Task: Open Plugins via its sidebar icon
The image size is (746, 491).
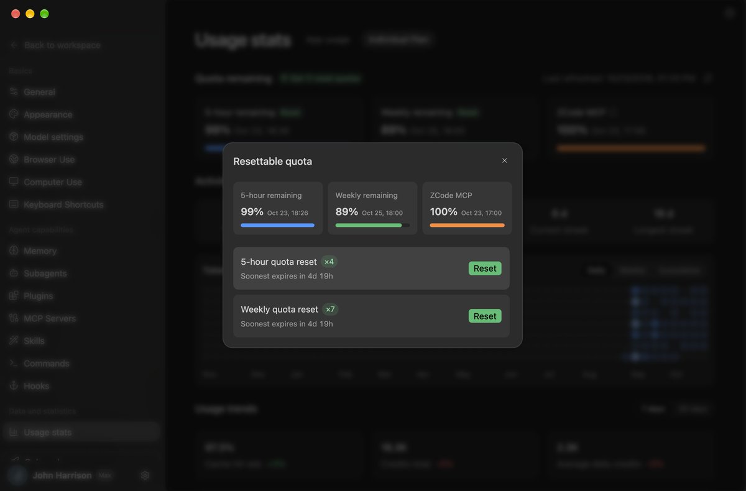Action: (x=14, y=296)
